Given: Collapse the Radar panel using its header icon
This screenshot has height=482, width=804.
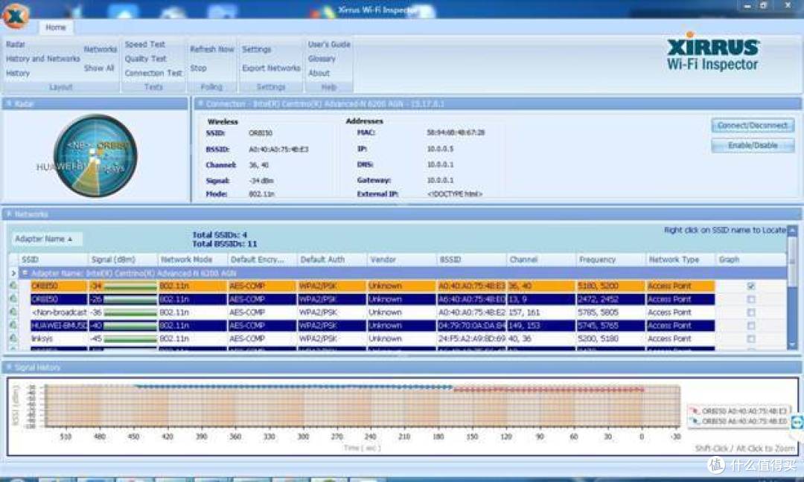Looking at the screenshot, I should pos(9,103).
